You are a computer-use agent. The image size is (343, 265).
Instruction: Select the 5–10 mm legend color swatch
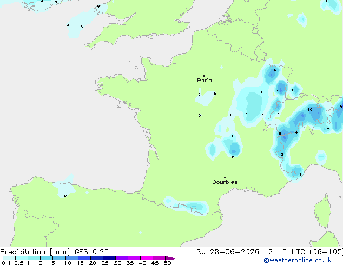tap(59, 258)
